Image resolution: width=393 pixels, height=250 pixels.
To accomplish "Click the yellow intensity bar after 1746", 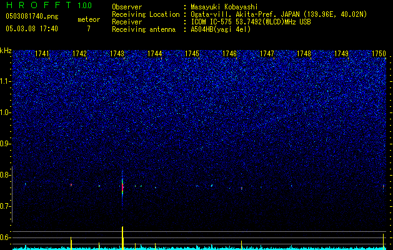I will (x=242, y=245).
